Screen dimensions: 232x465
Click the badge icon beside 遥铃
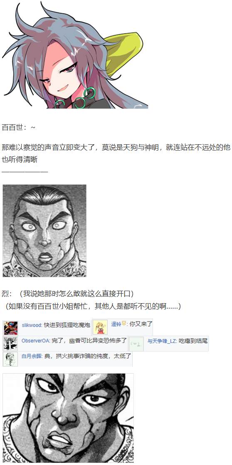click(x=124, y=324)
